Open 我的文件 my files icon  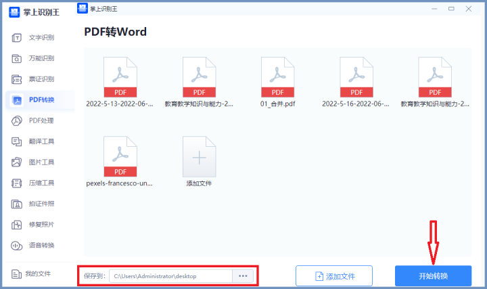(16, 274)
